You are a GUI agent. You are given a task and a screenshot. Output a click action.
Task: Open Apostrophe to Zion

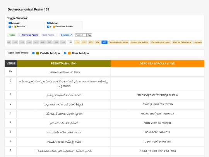point(140,42)
